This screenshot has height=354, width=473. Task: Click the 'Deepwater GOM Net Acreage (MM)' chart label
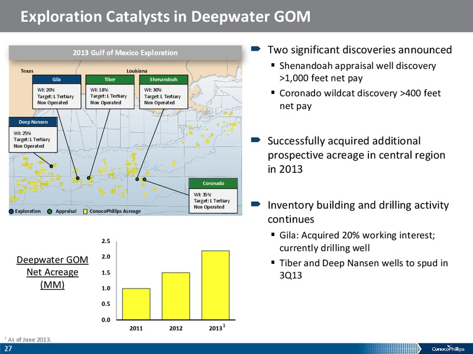click(53, 272)
